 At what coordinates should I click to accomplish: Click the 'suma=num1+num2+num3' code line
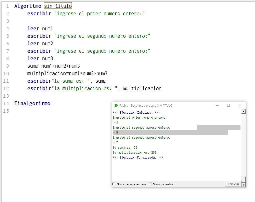click(53, 66)
